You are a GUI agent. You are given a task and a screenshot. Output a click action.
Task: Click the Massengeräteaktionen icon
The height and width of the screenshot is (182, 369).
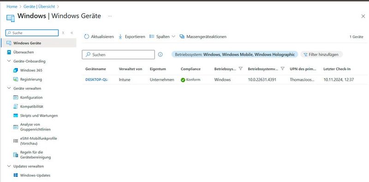(x=182, y=37)
